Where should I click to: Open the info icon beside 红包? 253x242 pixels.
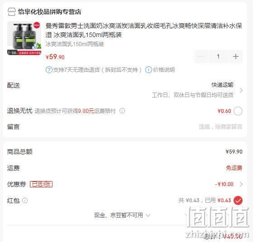pyautogui.click(x=25, y=200)
